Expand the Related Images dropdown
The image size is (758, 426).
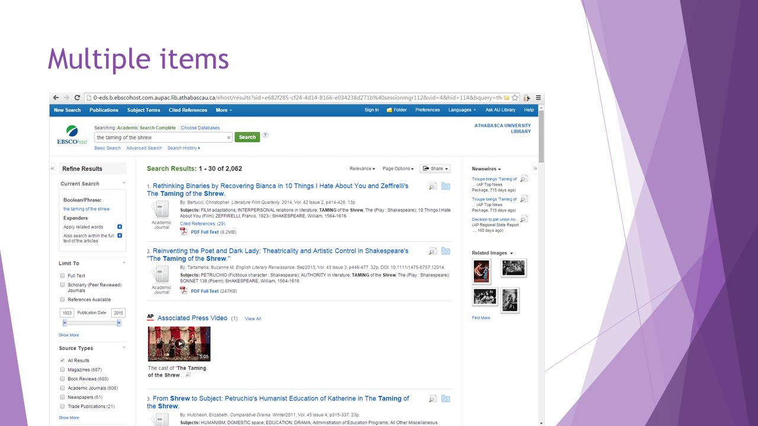(492, 253)
